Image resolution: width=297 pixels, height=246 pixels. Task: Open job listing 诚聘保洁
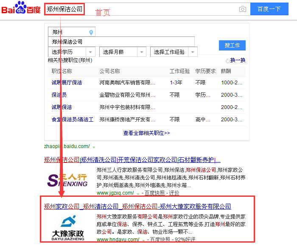(62, 107)
